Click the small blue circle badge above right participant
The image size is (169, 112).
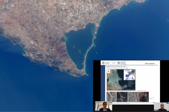tap(154, 102)
